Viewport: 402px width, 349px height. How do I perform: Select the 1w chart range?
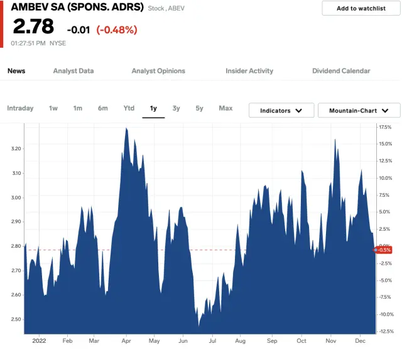53,108
